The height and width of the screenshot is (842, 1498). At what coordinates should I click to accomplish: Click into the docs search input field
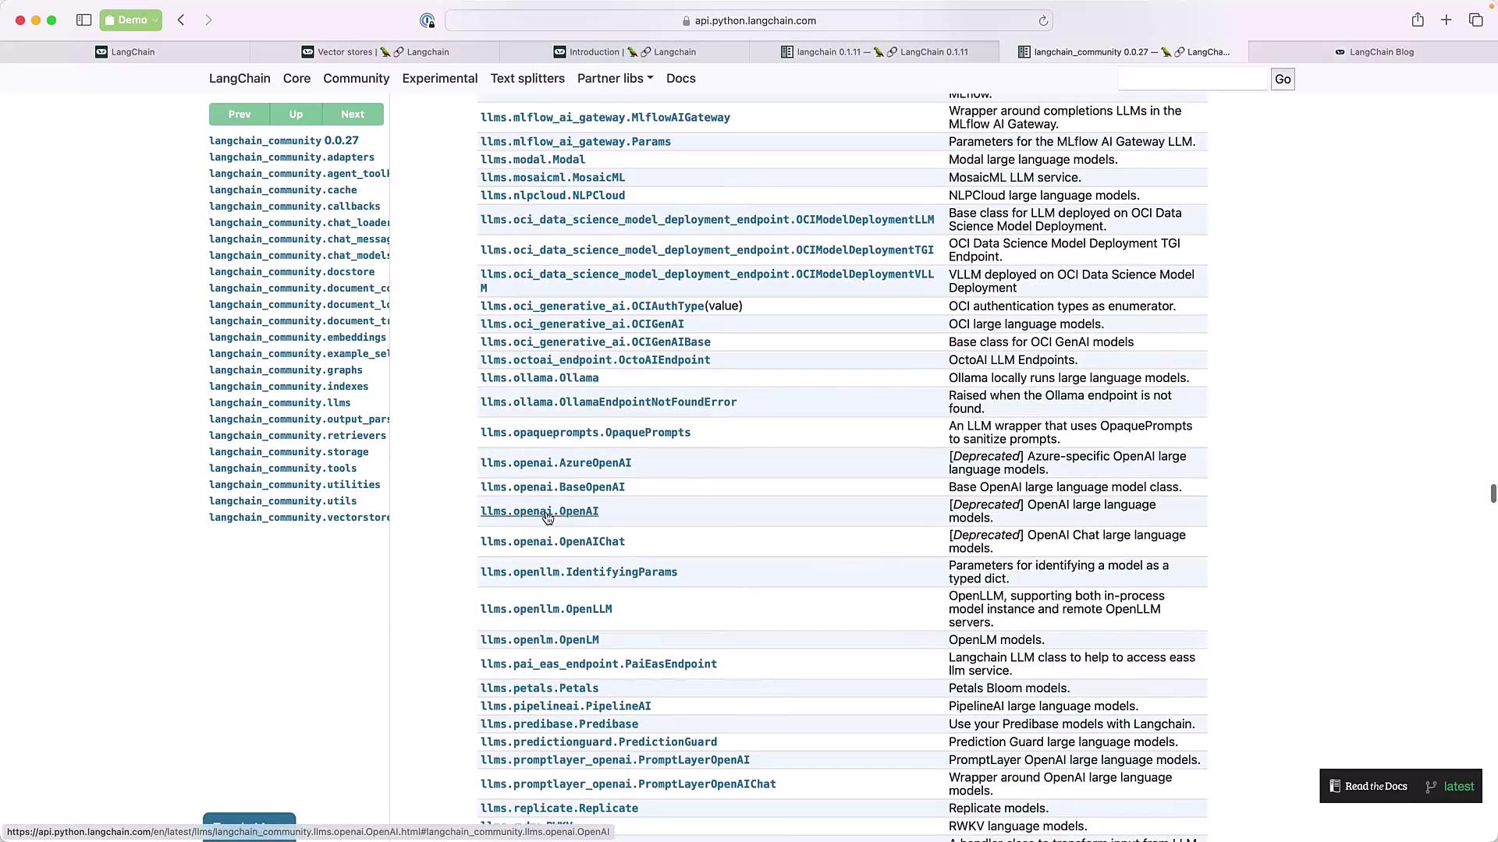1192,80
